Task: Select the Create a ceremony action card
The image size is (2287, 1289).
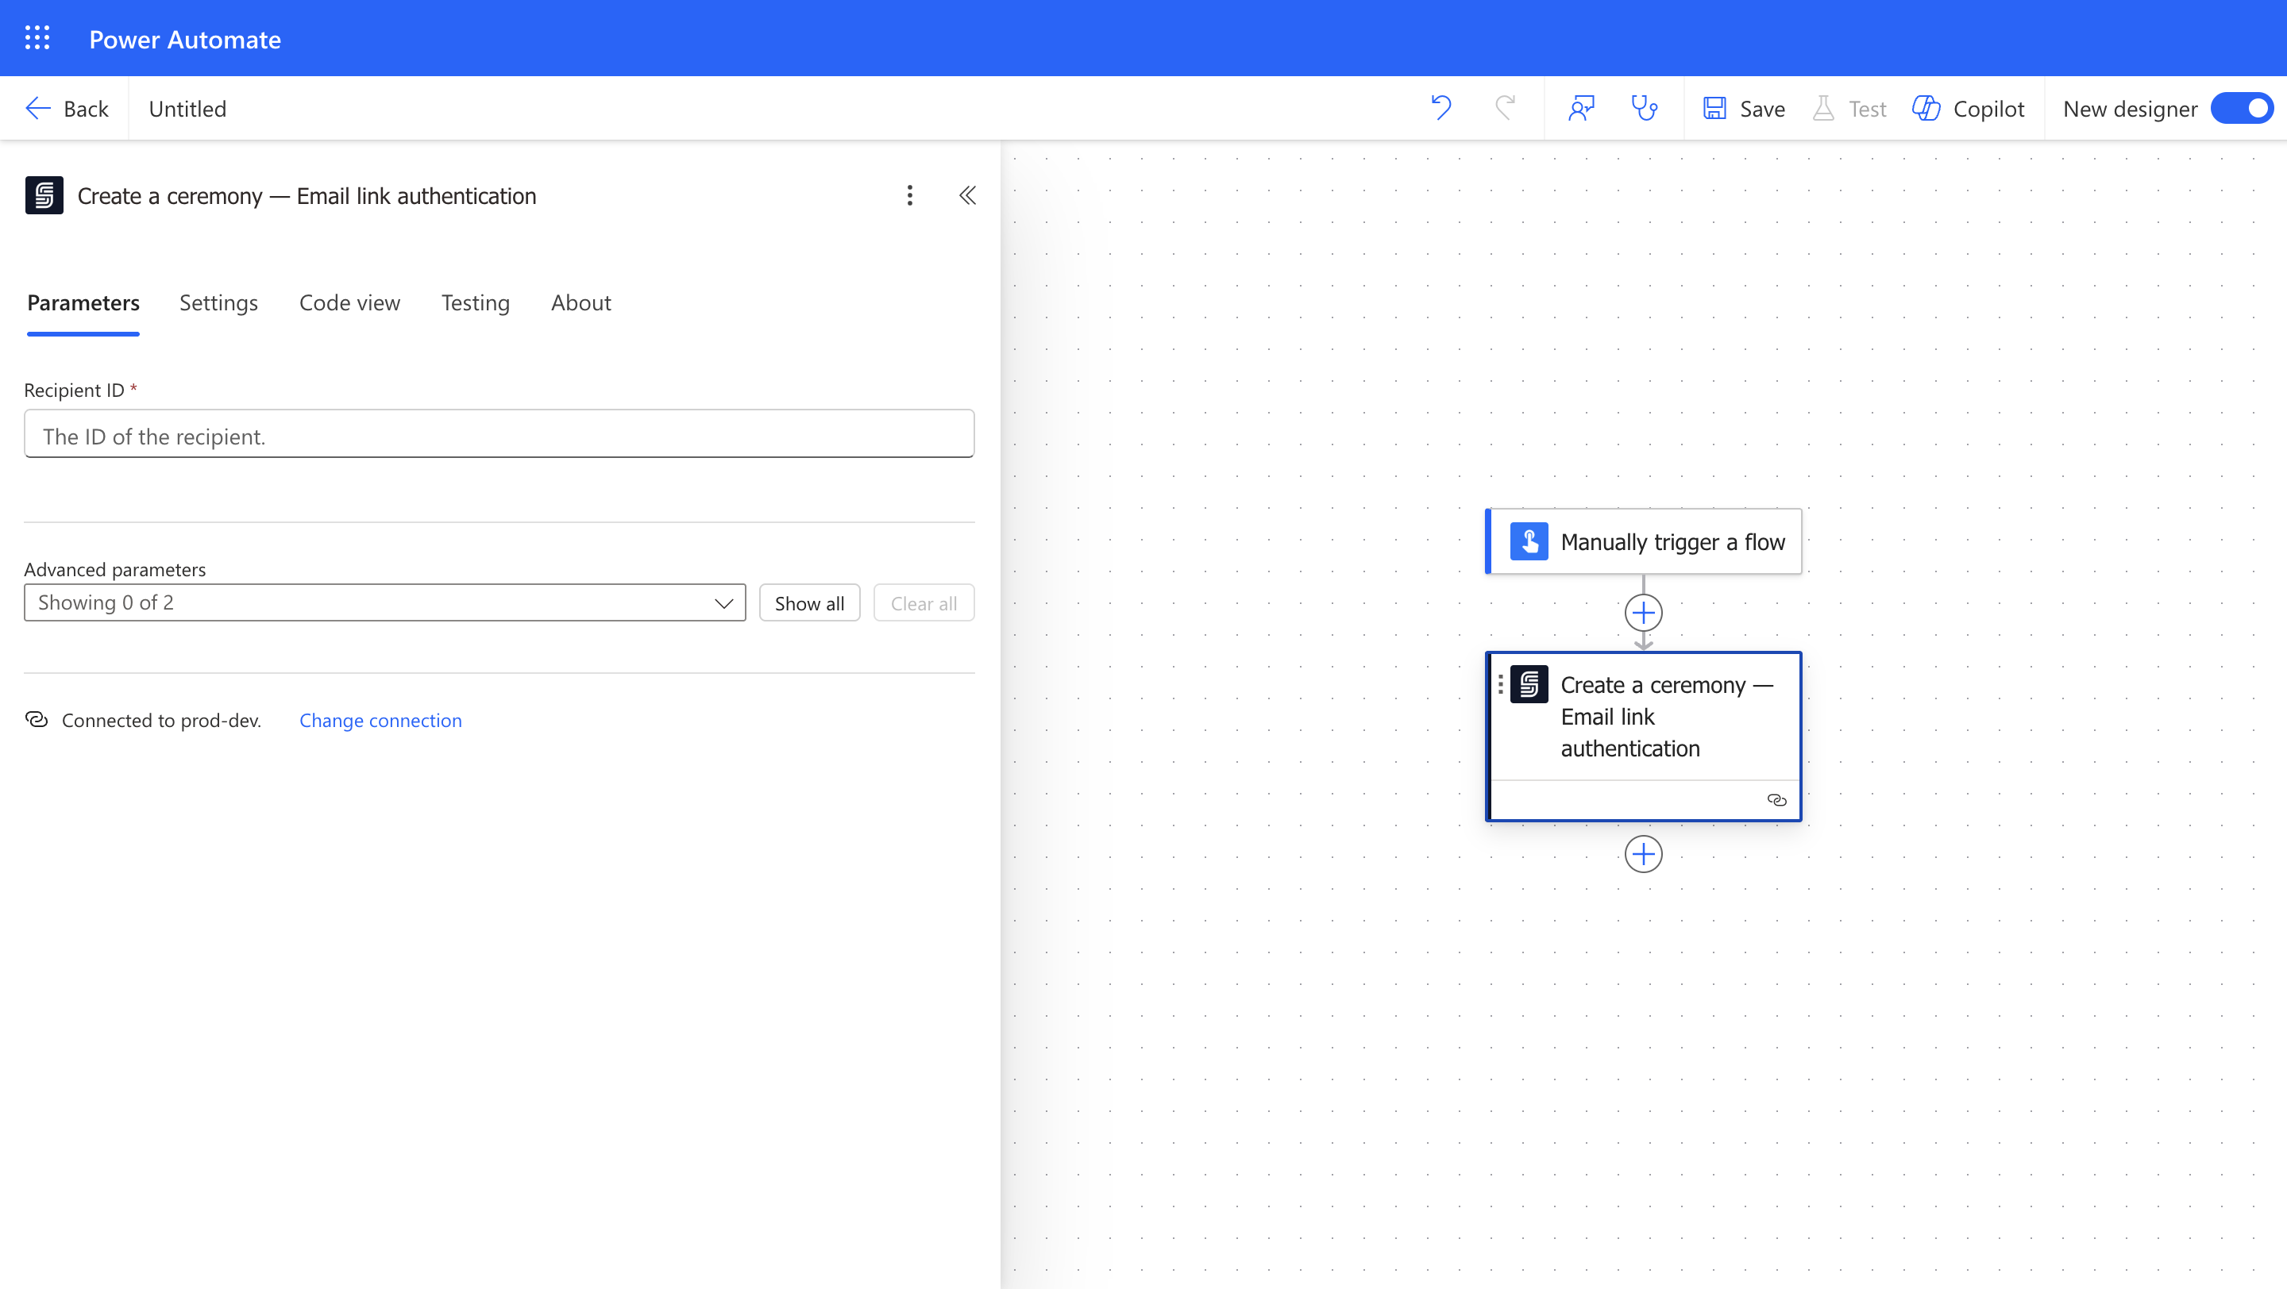Action: coord(1645,737)
